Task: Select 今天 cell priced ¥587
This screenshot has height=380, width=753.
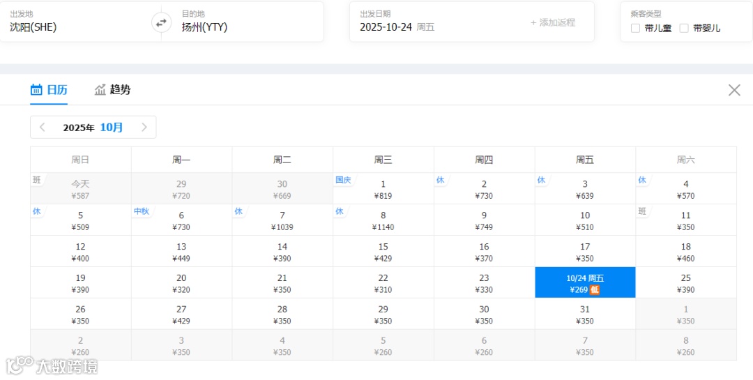Action: pyautogui.click(x=81, y=189)
